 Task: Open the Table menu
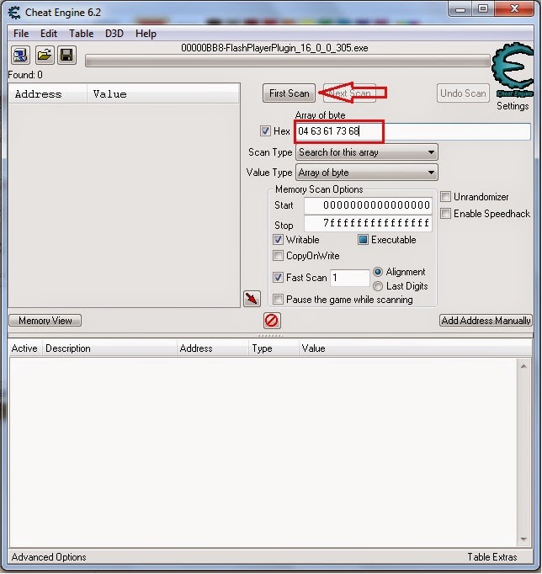coord(82,34)
